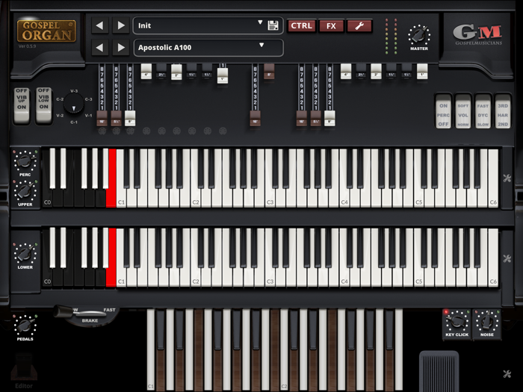Click the pedal 8' brown drawbar

269,72
